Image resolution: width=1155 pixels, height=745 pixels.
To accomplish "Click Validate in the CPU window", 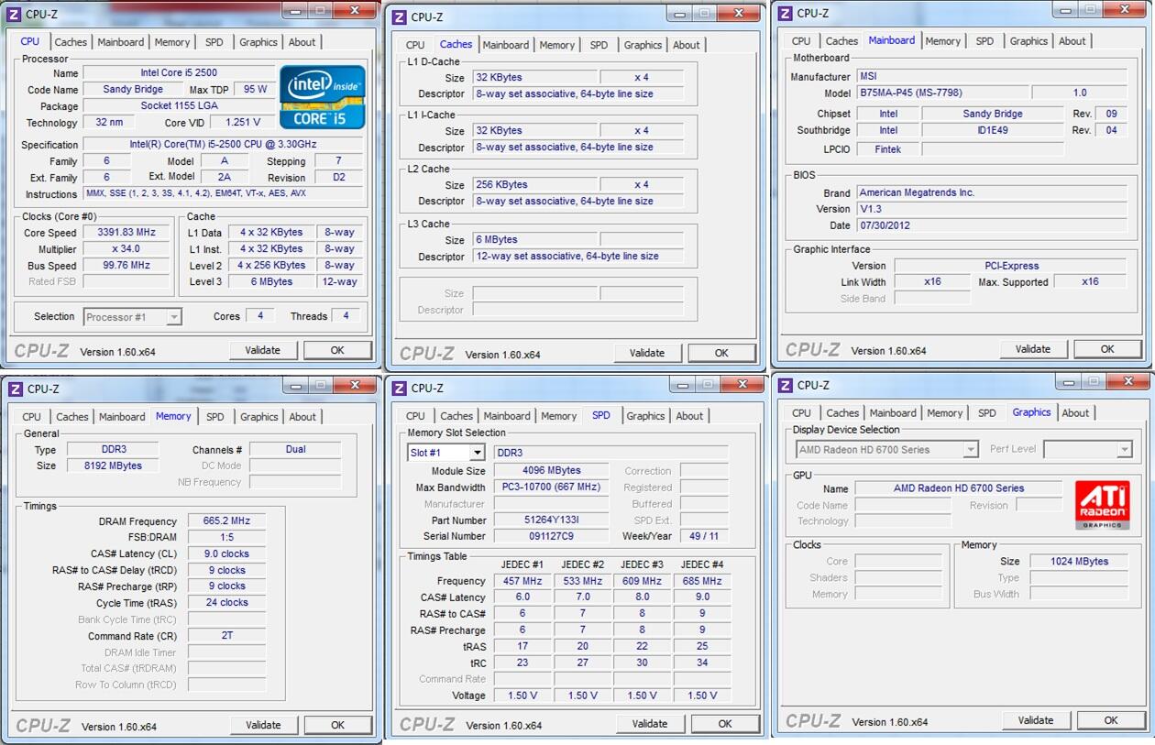I will (262, 350).
